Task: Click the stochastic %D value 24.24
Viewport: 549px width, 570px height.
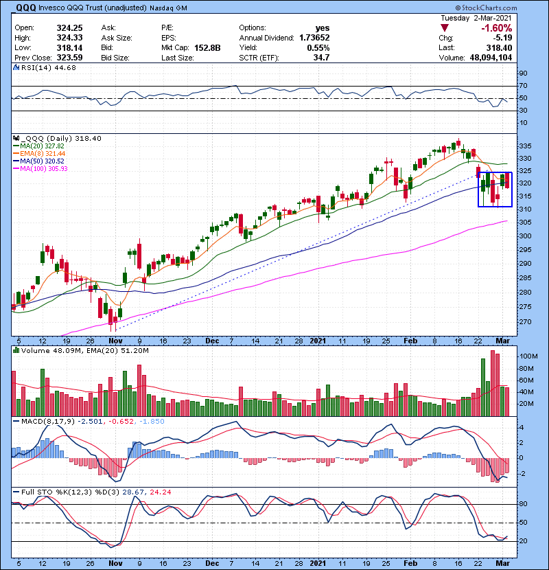Action: [160, 492]
